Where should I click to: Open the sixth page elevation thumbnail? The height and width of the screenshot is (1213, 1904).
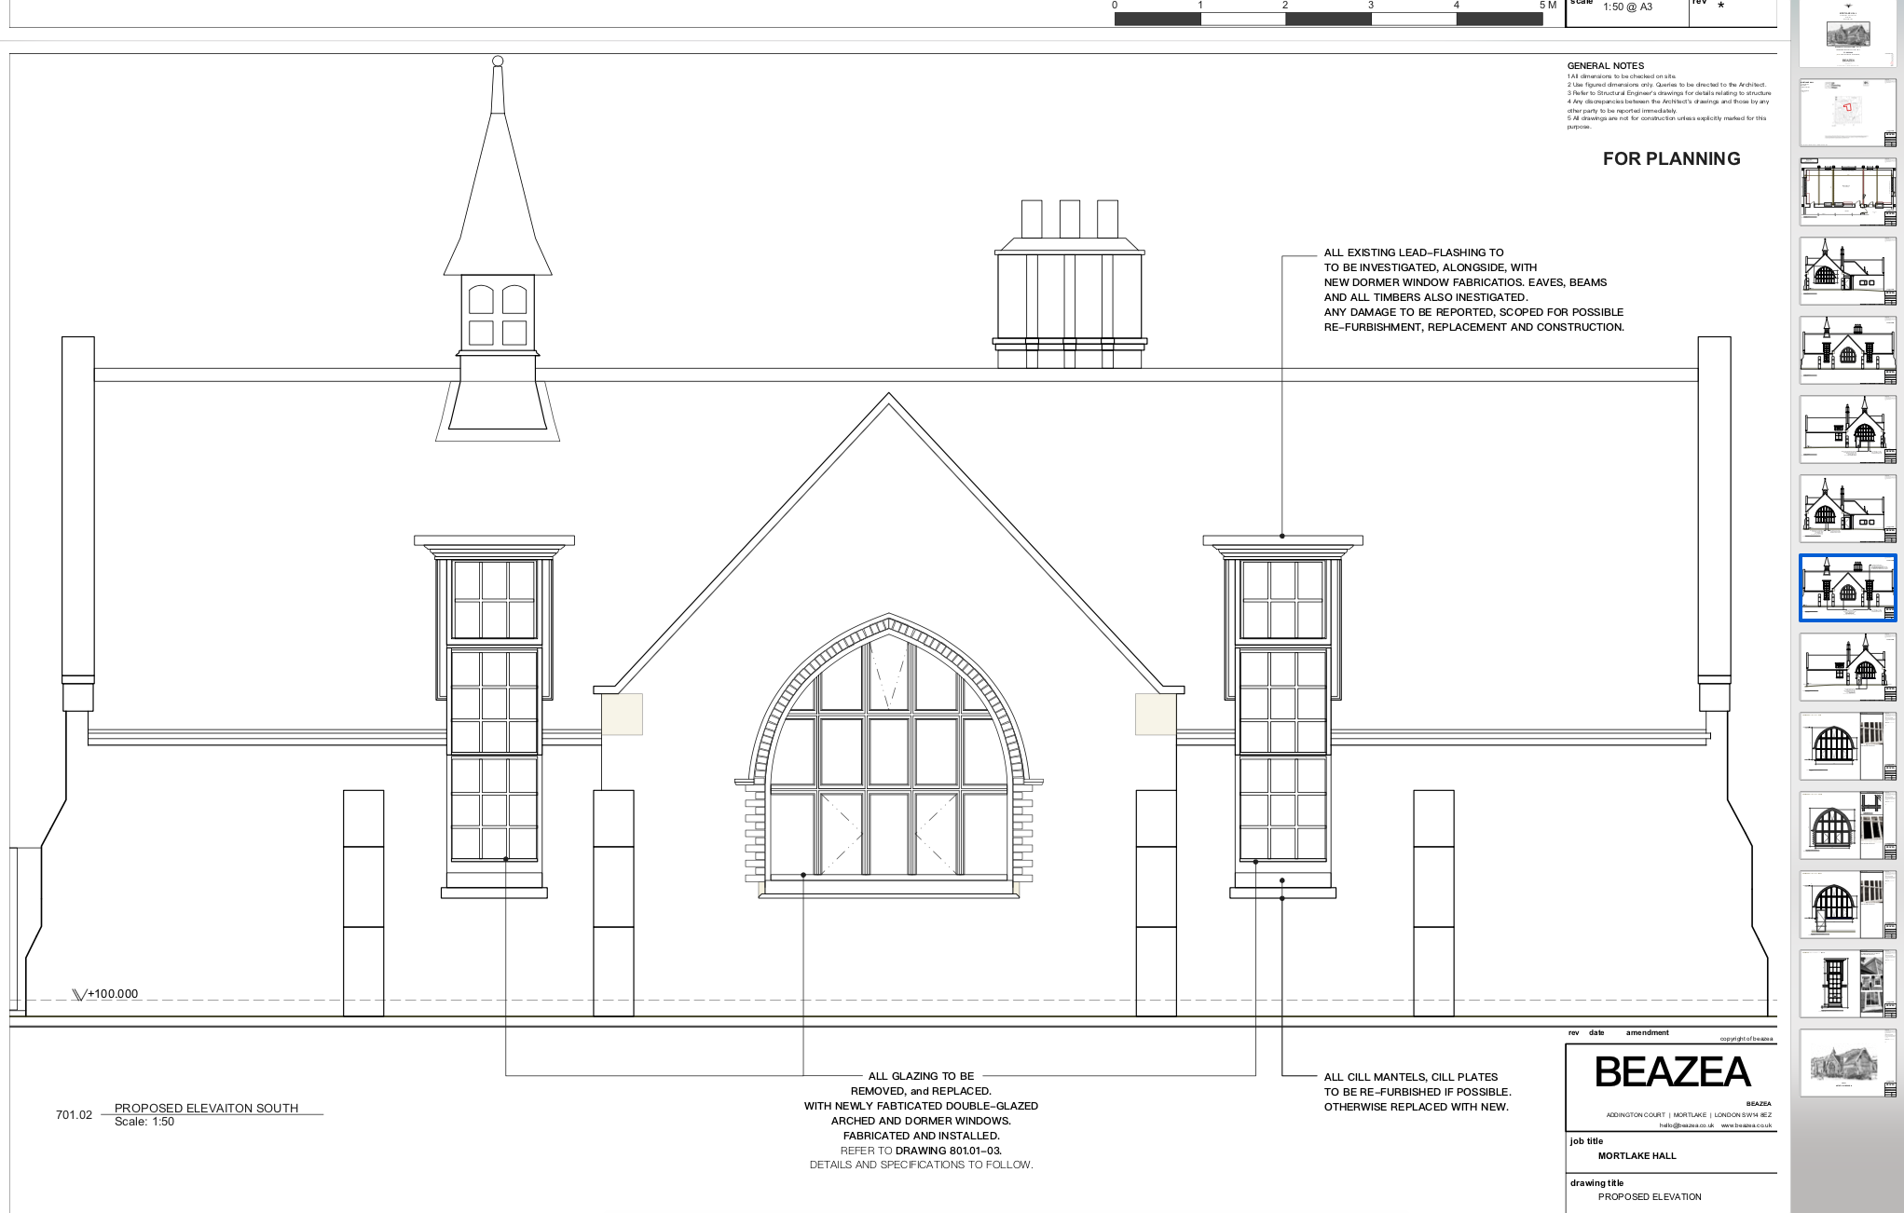[1847, 429]
